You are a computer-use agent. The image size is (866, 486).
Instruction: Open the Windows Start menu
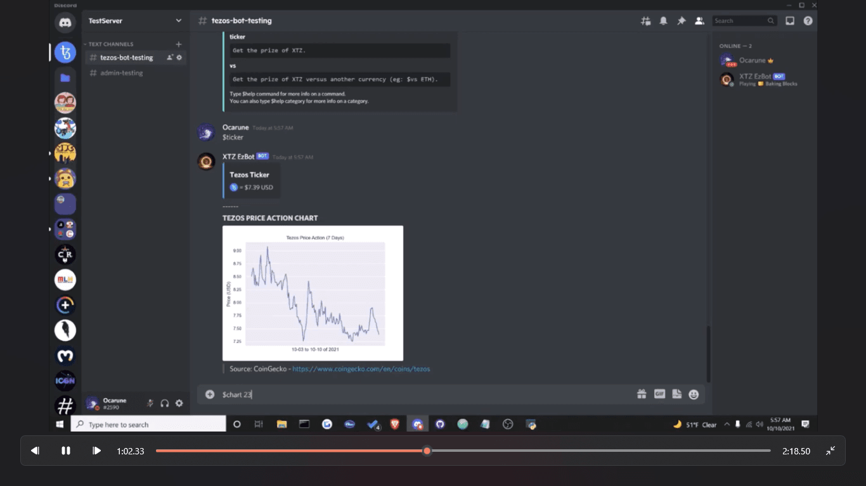[x=60, y=424]
